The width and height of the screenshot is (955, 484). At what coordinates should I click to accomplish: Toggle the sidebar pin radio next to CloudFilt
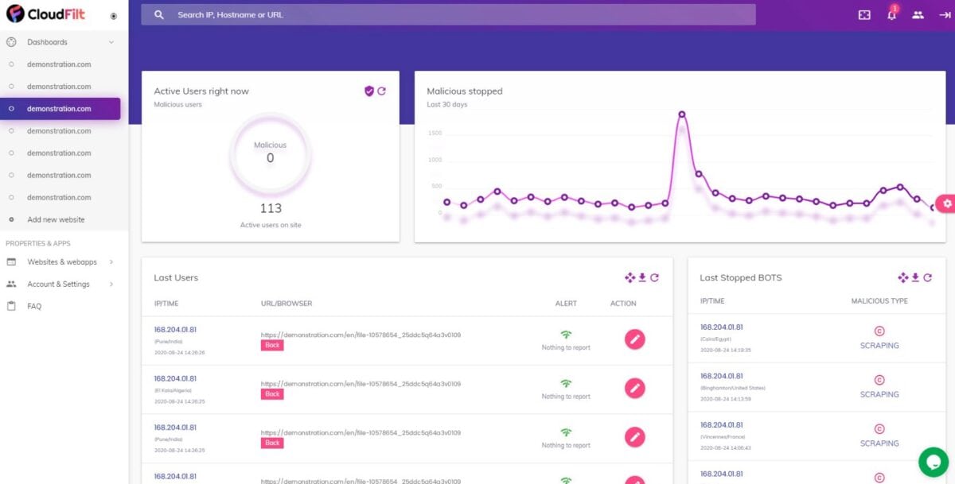(x=114, y=16)
